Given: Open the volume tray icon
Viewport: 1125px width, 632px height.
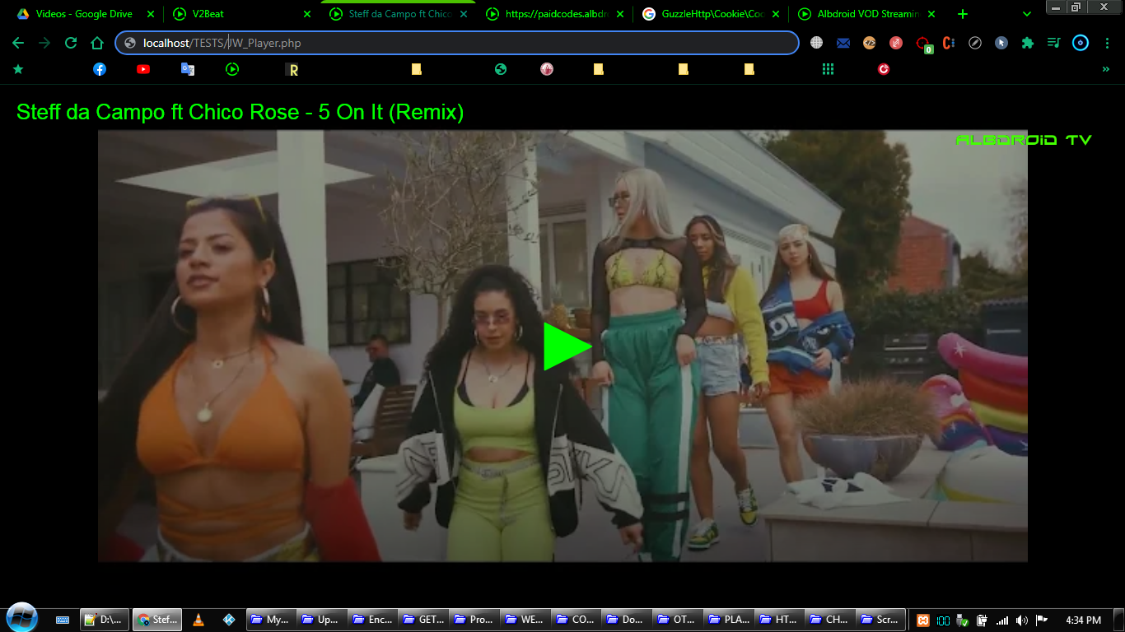Looking at the screenshot, I should 1021,620.
